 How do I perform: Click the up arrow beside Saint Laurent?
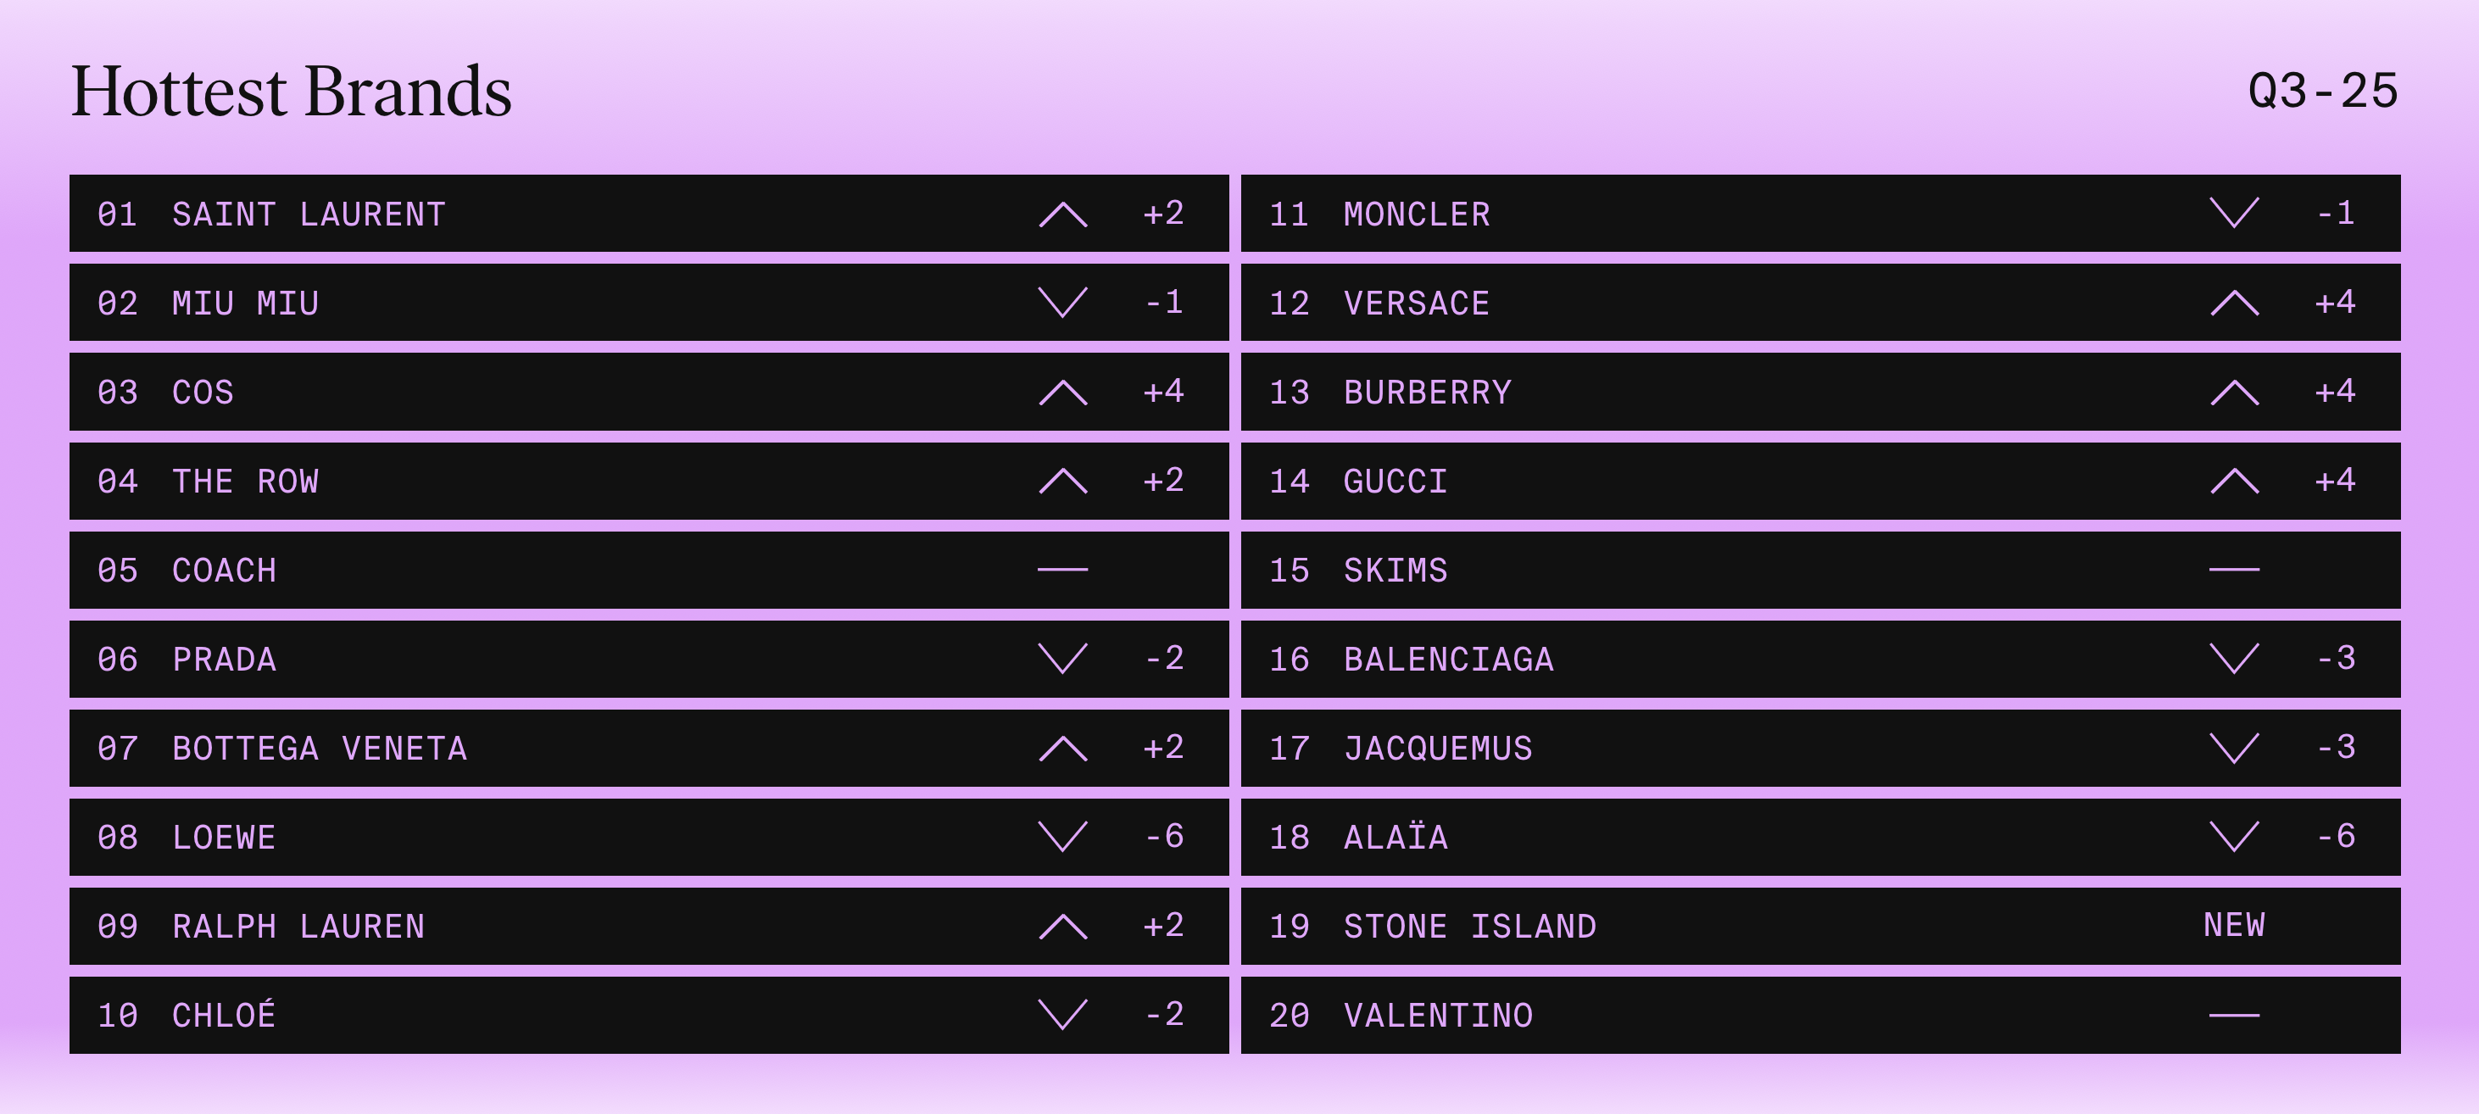tap(1062, 214)
